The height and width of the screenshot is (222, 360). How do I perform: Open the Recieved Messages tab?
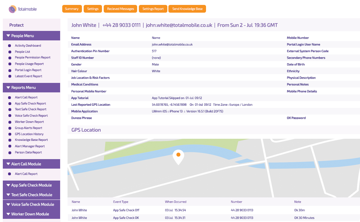[x=120, y=9]
